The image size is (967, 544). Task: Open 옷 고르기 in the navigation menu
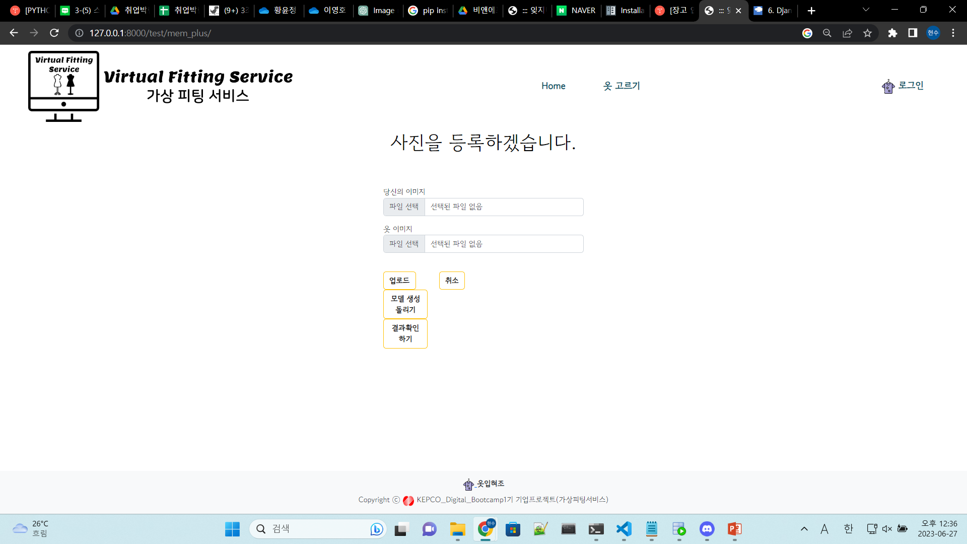coord(621,86)
